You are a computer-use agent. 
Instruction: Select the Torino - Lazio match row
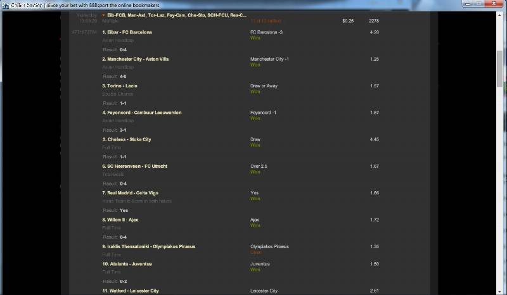click(x=120, y=86)
